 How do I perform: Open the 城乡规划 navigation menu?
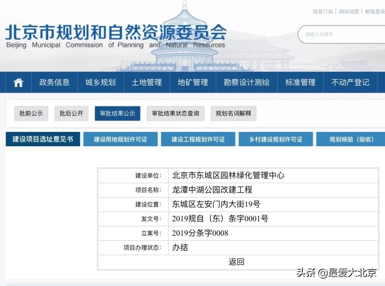[100, 82]
